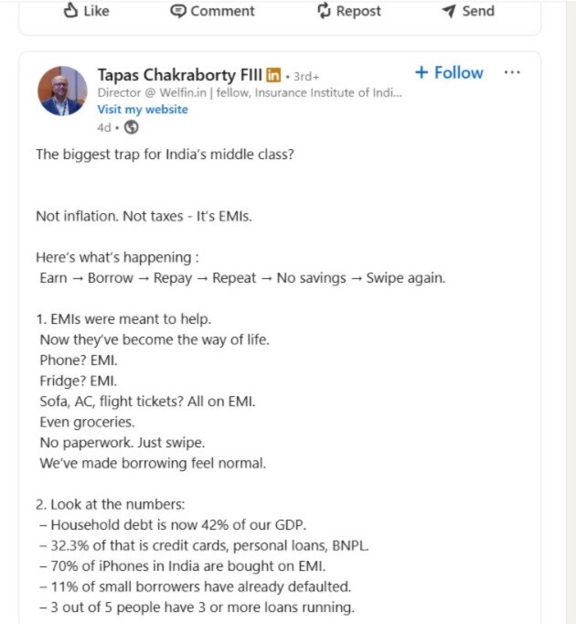Select the "Repost" text label
This screenshot has height=624, width=576.
pyautogui.click(x=358, y=11)
